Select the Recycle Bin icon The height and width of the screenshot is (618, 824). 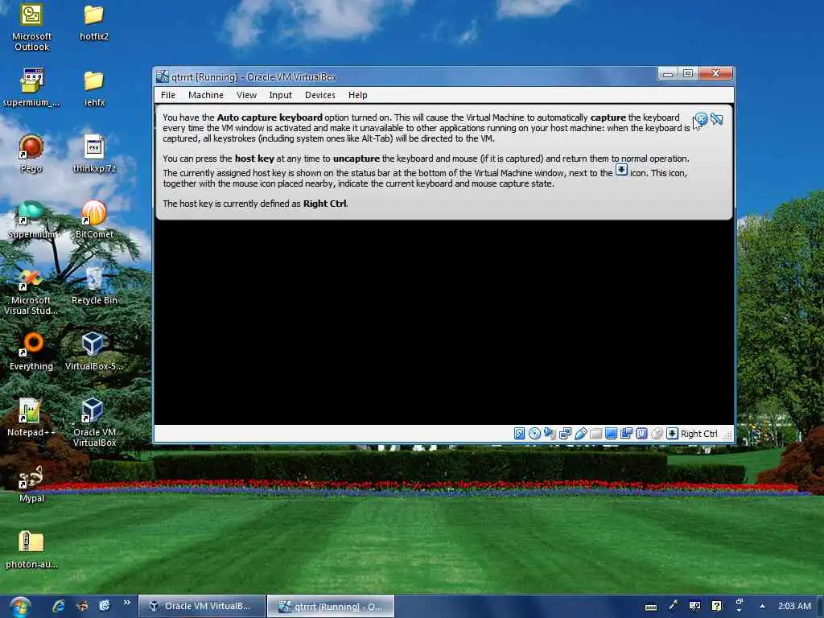tap(94, 286)
